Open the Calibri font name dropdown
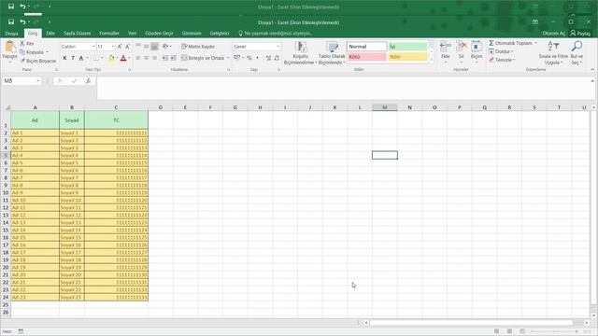598x336 pixels. coord(93,47)
